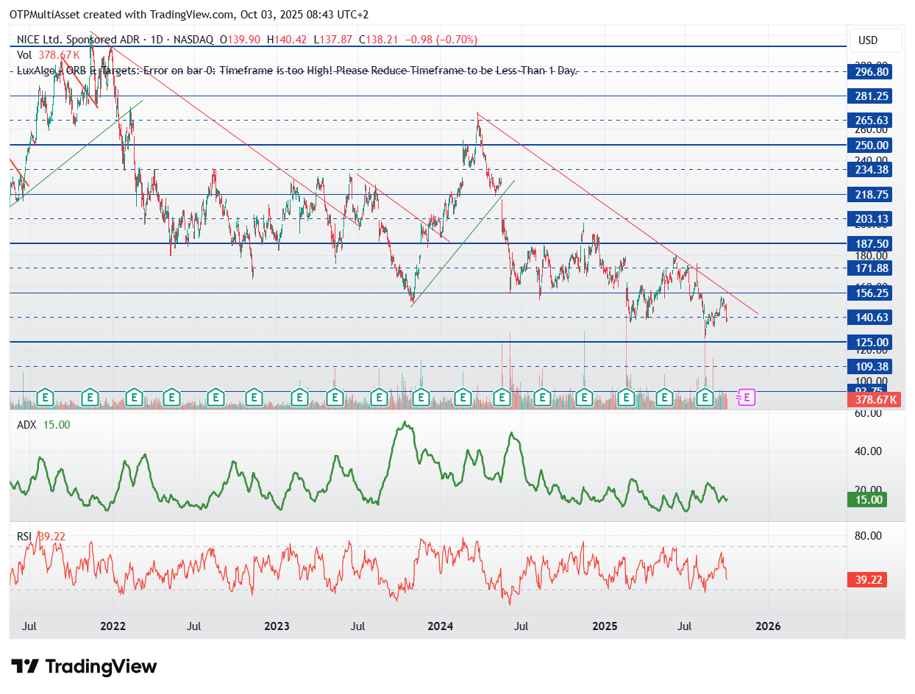Click the leftmost green earnings E marker
This screenshot has width=915, height=694.
46,397
